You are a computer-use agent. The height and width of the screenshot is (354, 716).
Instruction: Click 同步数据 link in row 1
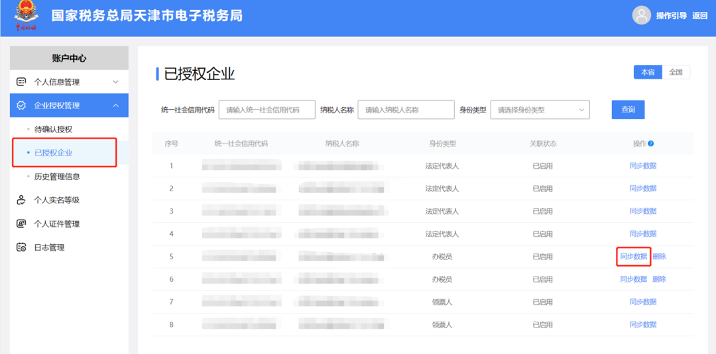tap(643, 166)
